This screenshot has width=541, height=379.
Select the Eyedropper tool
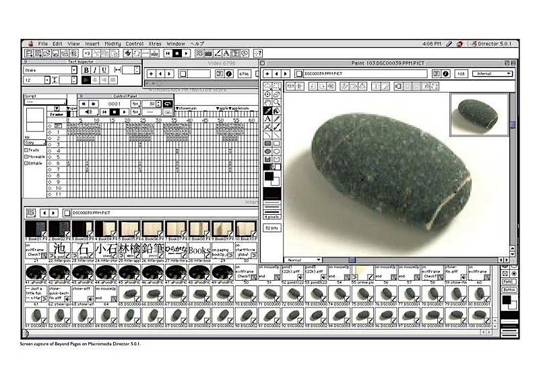267,110
